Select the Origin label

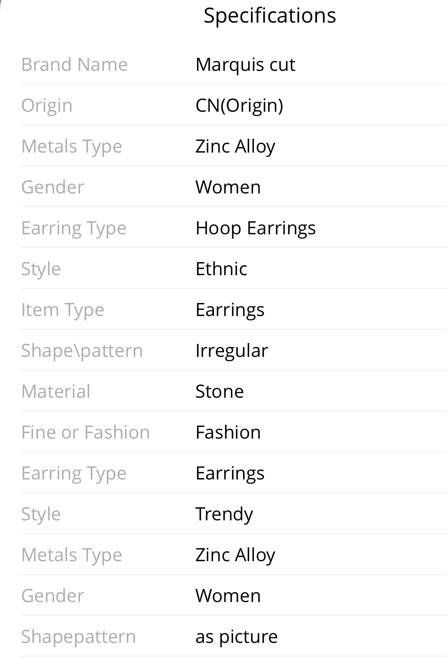click(x=47, y=105)
